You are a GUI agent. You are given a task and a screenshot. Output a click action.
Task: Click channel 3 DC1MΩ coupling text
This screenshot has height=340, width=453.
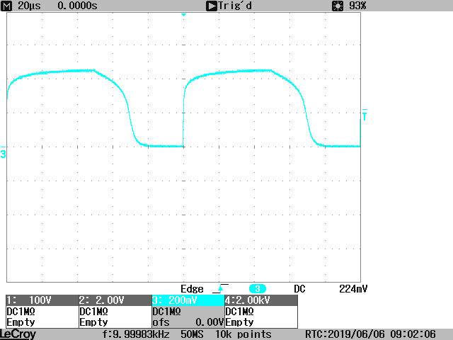[x=167, y=312]
